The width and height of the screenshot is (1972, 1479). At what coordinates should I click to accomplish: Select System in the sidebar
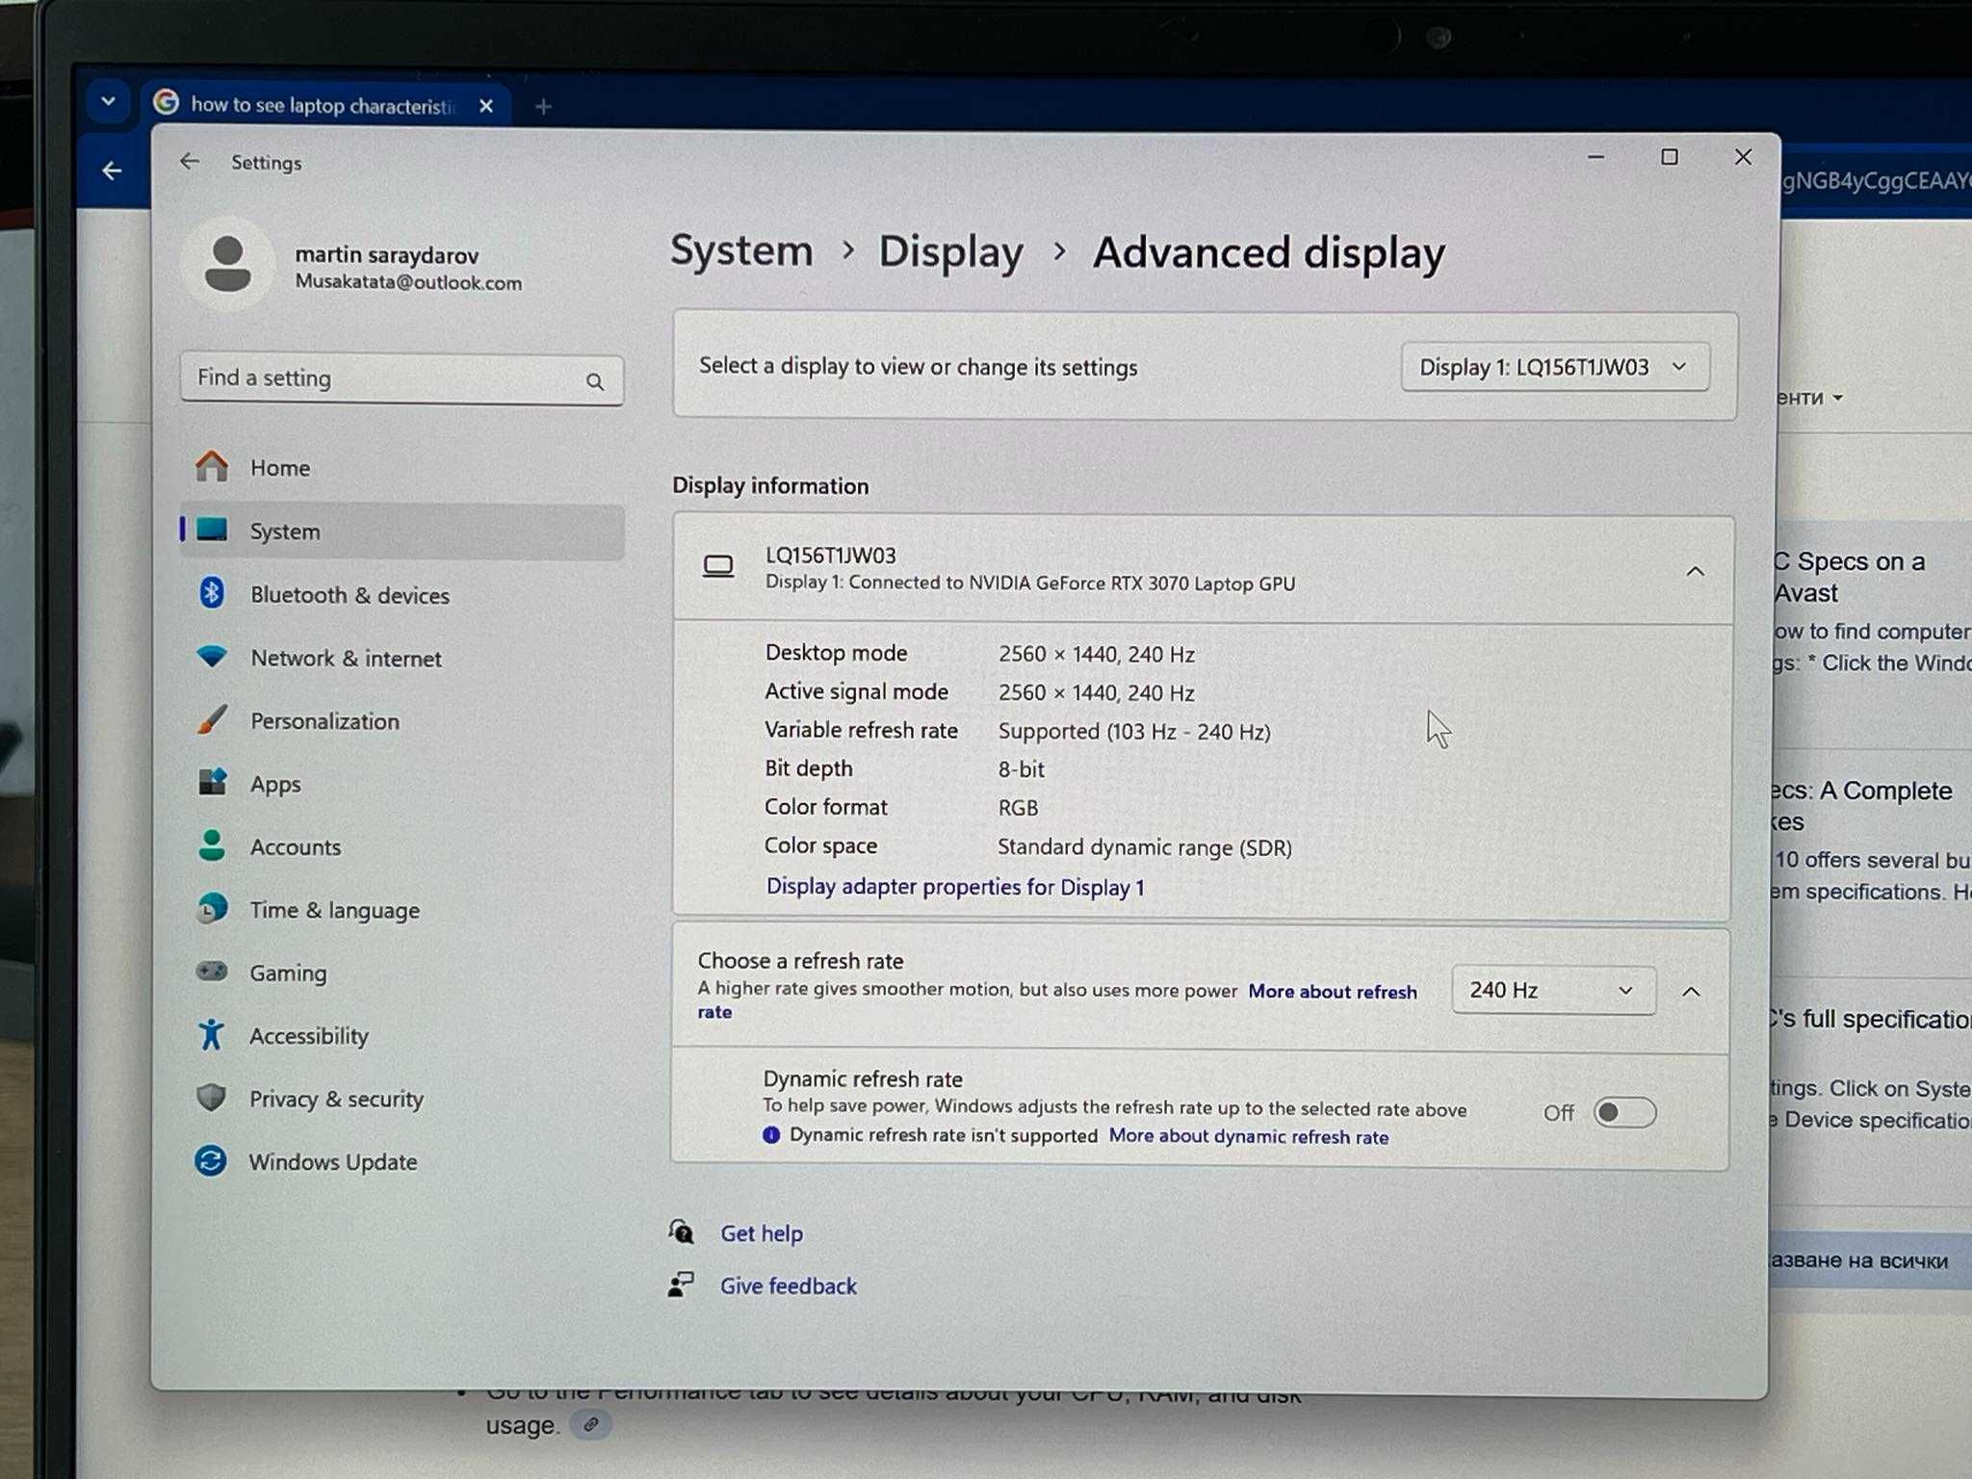click(402, 532)
